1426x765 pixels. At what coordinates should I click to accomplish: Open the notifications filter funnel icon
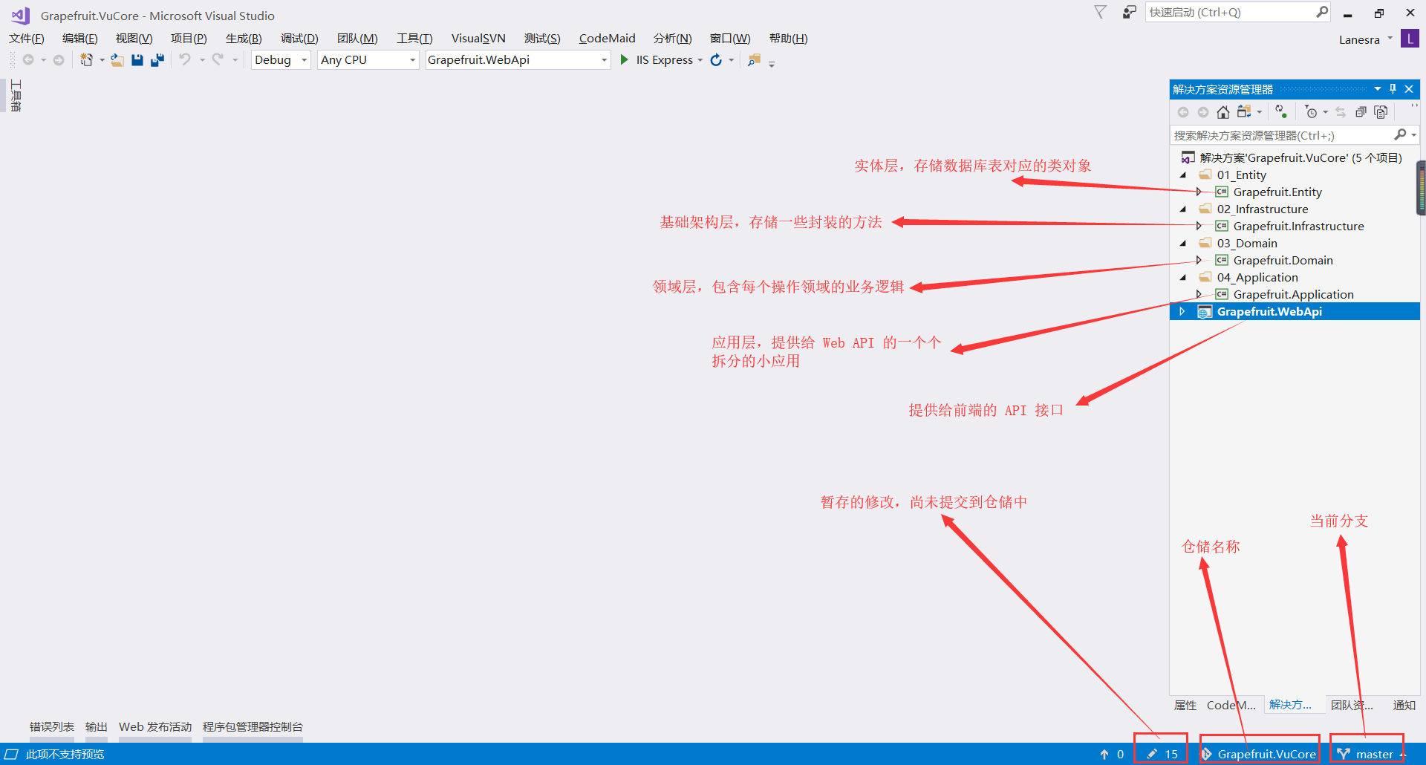click(x=1100, y=13)
